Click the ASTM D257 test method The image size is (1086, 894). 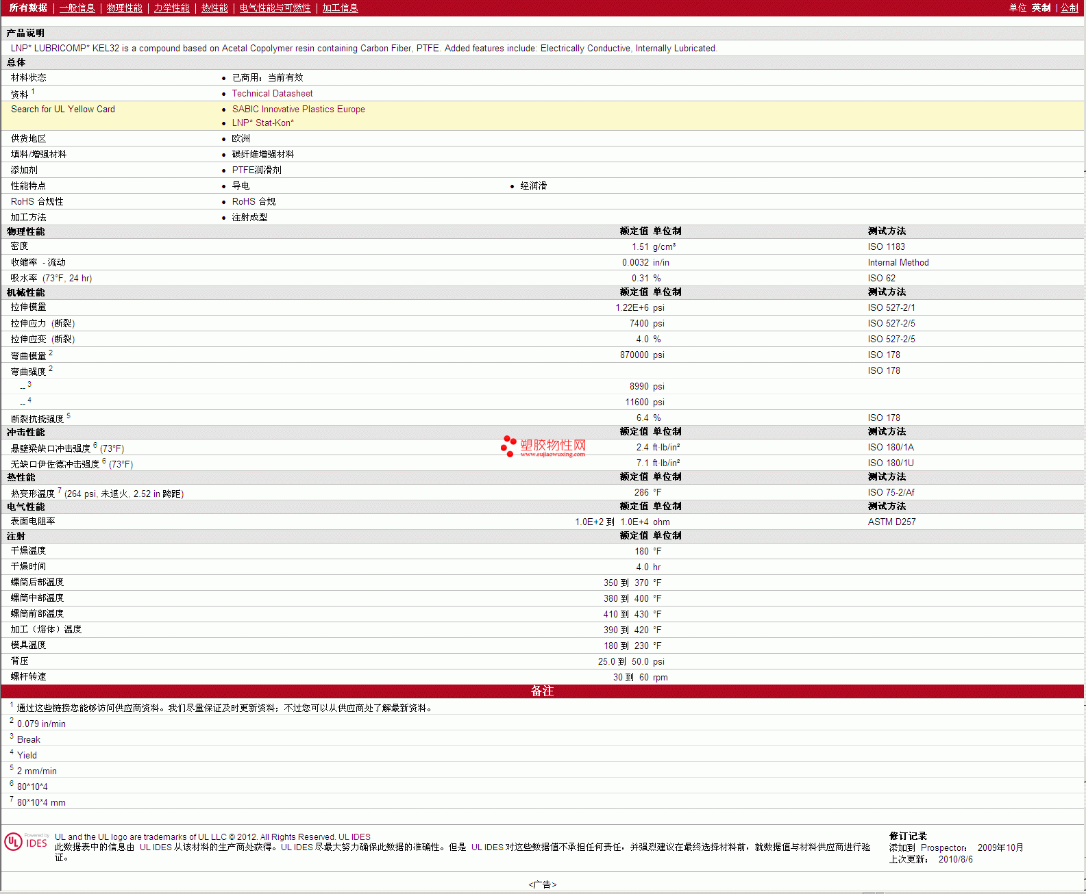pos(891,522)
